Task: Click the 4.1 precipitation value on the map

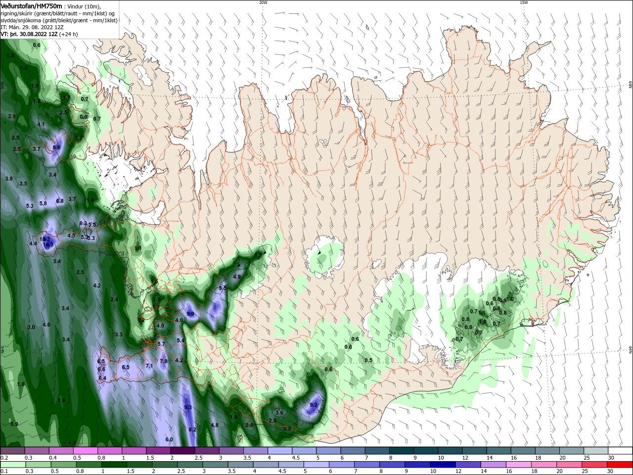Action: pyautogui.click(x=41, y=124)
